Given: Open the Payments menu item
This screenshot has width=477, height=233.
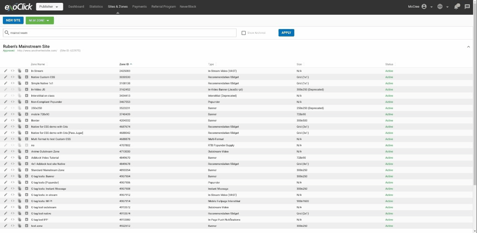Looking at the screenshot, I should [139, 7].
